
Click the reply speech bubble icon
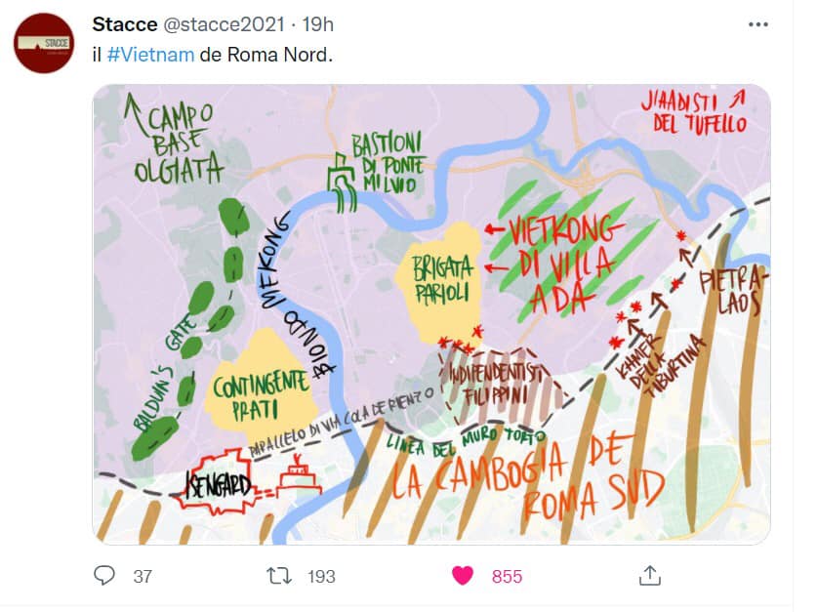click(104, 576)
